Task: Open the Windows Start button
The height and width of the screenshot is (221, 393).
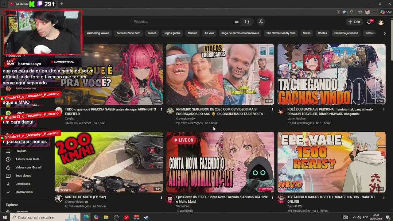Action: coord(5,217)
